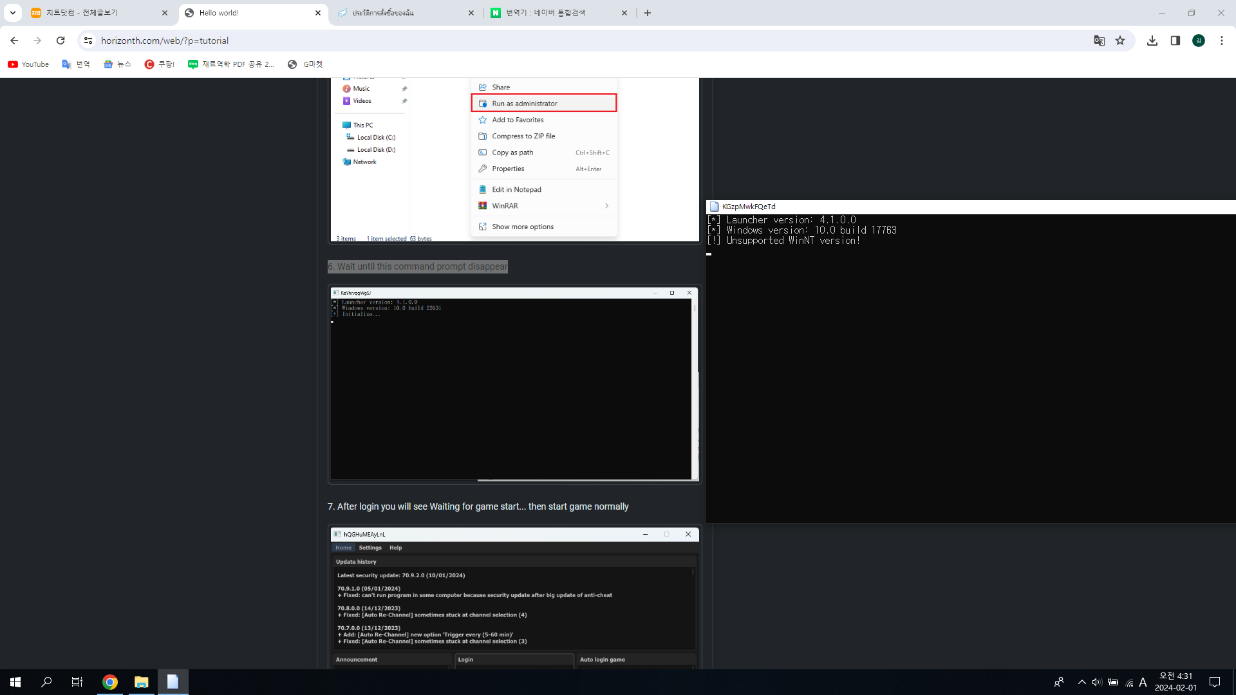1236x695 pixels.
Task: Click the Chrome reload page icon
Action: pyautogui.click(x=61, y=41)
